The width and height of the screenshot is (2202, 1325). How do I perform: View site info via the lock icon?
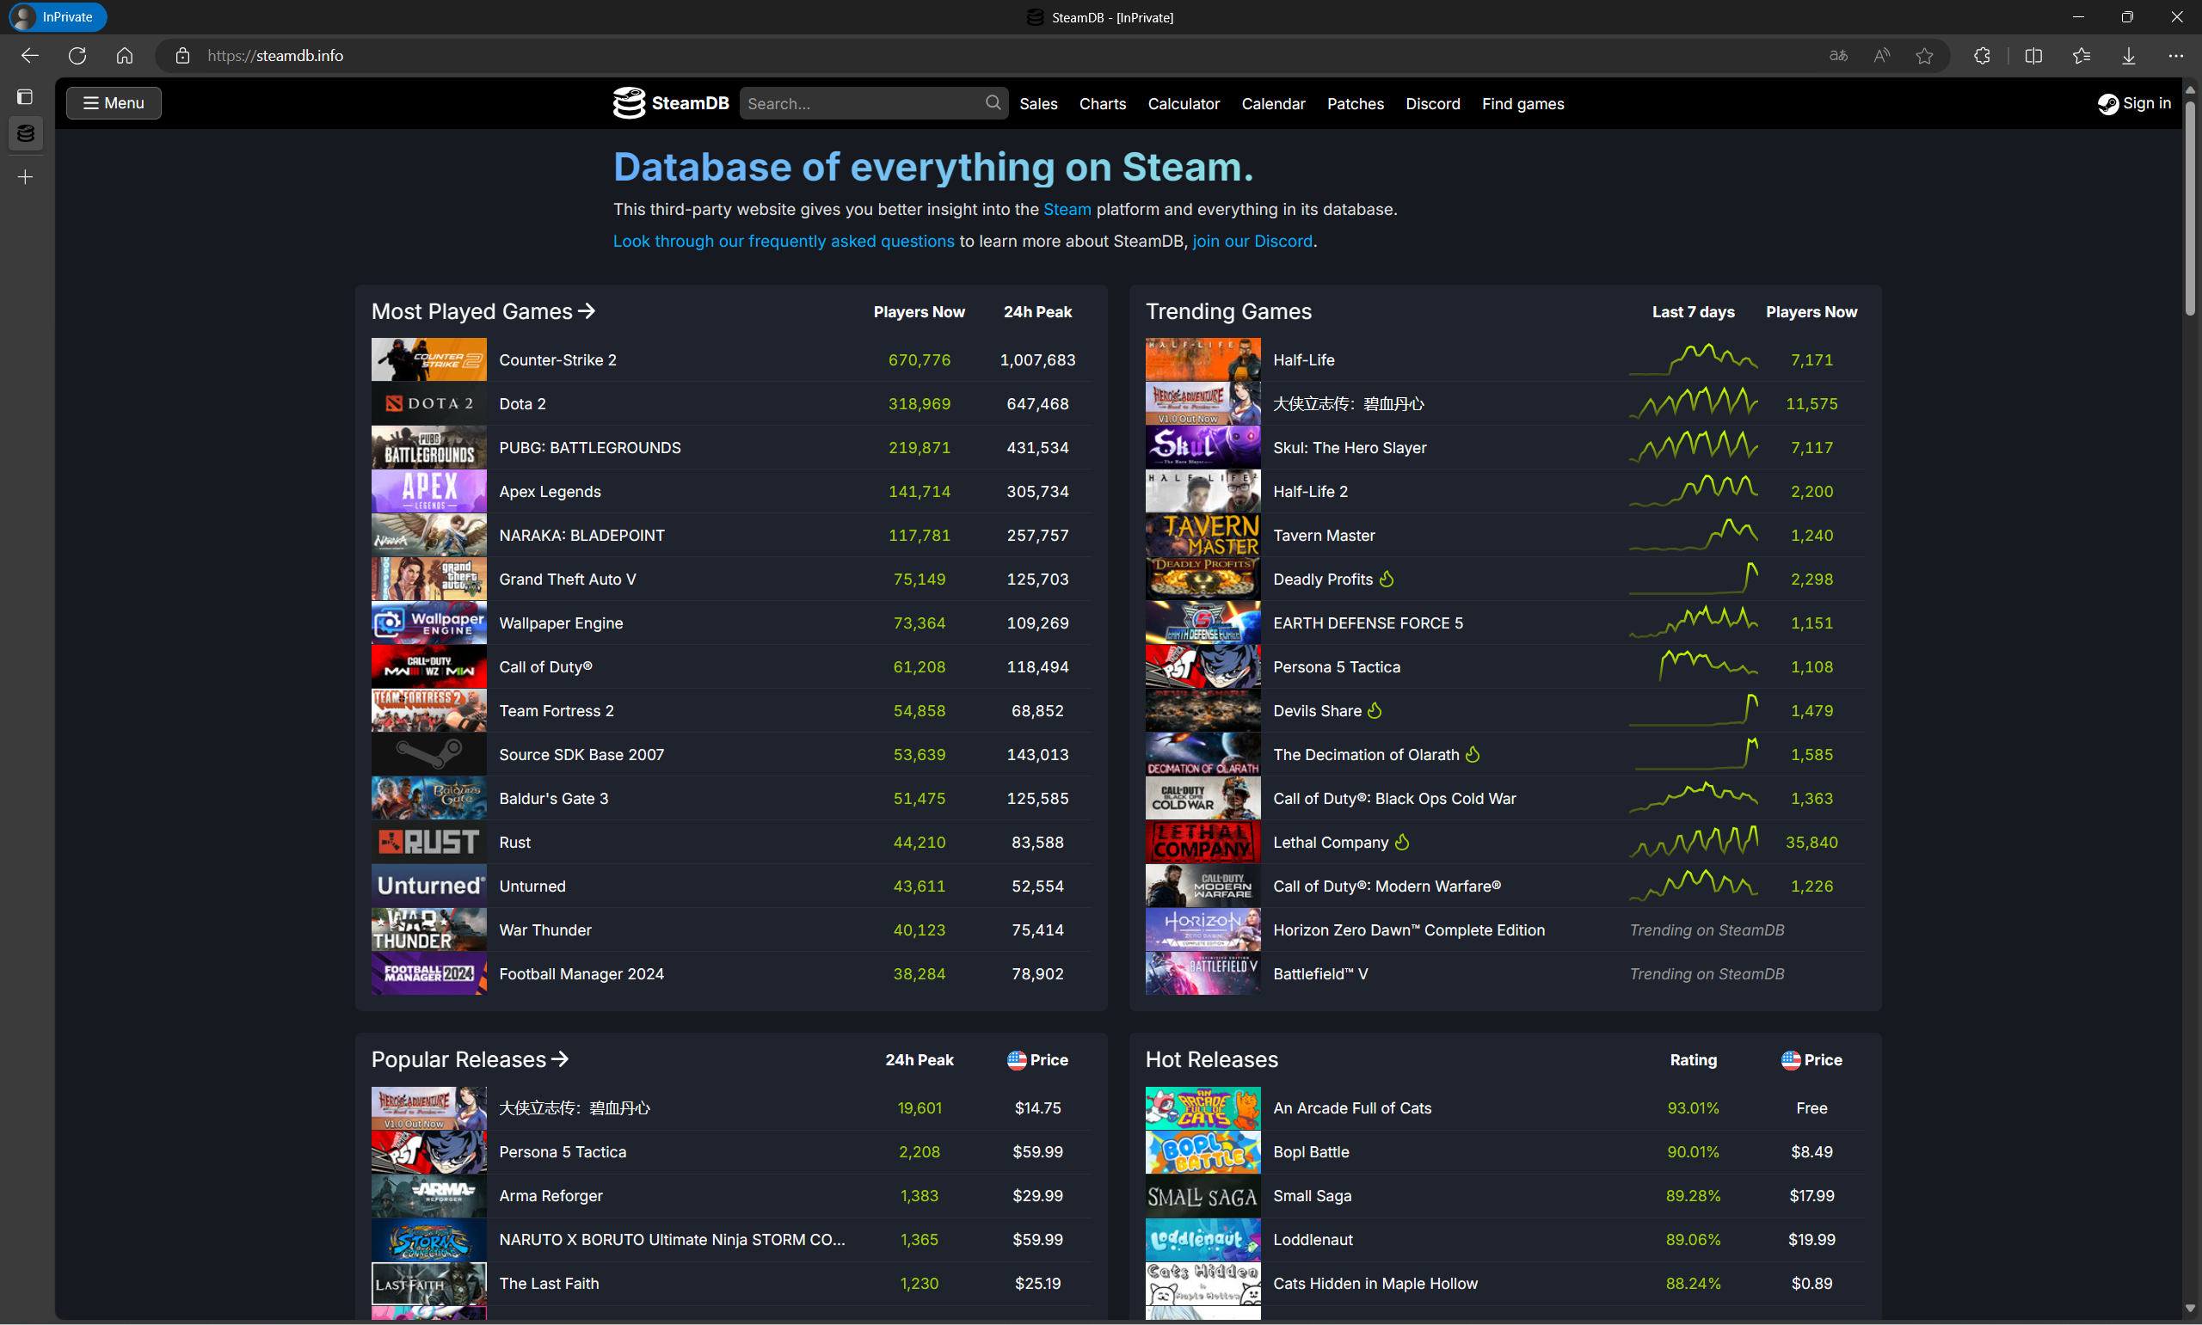[x=183, y=55]
